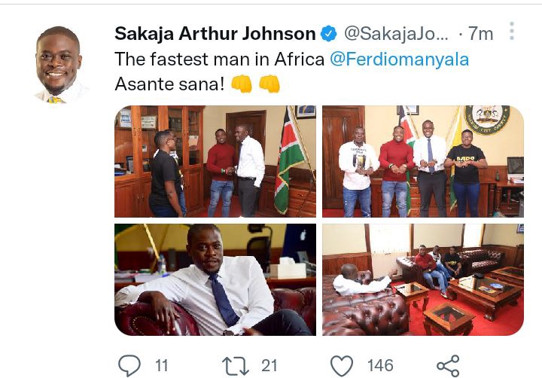The image size is (542, 378).
Task: Click the first fist emoji in tweet
Action: [x=242, y=84]
